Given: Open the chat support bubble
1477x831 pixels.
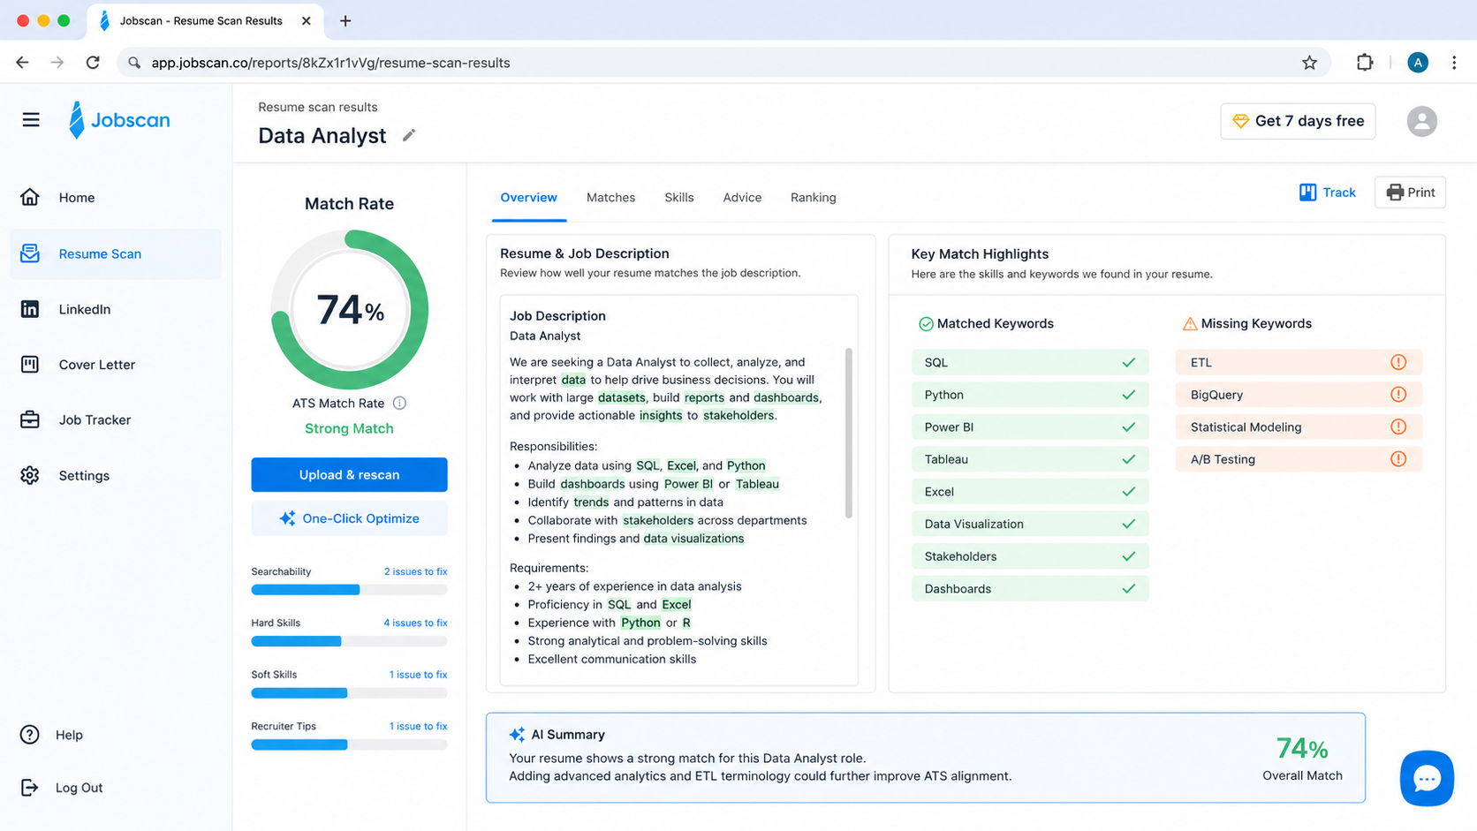Looking at the screenshot, I should coord(1427,778).
